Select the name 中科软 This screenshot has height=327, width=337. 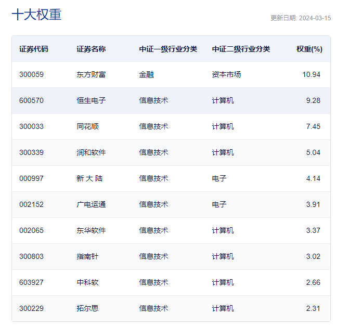pyautogui.click(x=88, y=282)
